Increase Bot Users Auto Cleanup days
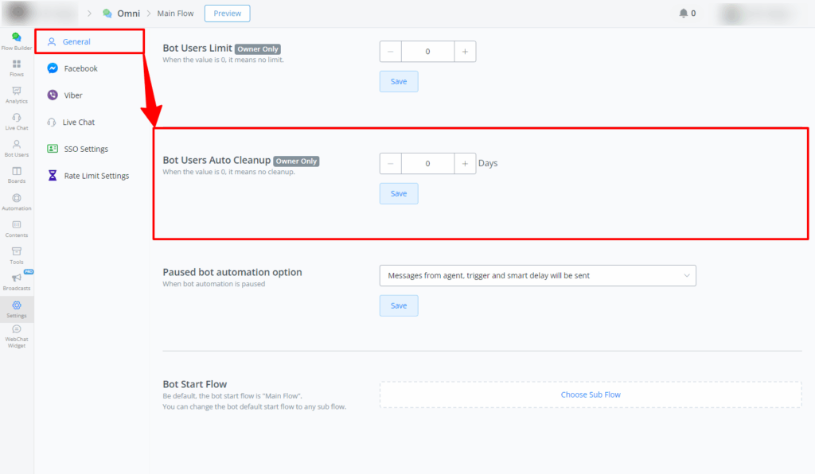This screenshot has width=815, height=474. [465, 163]
